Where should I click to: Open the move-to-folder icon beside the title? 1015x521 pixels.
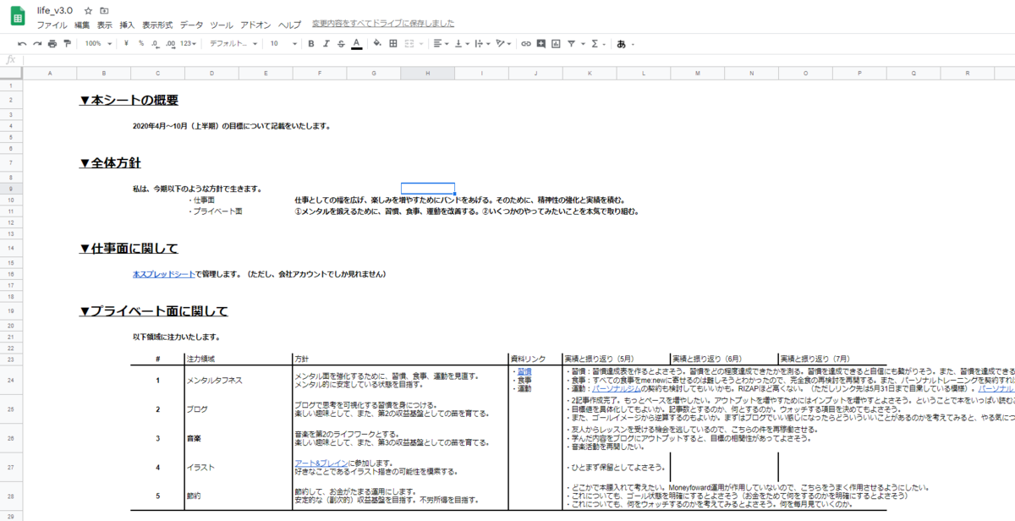(x=103, y=10)
